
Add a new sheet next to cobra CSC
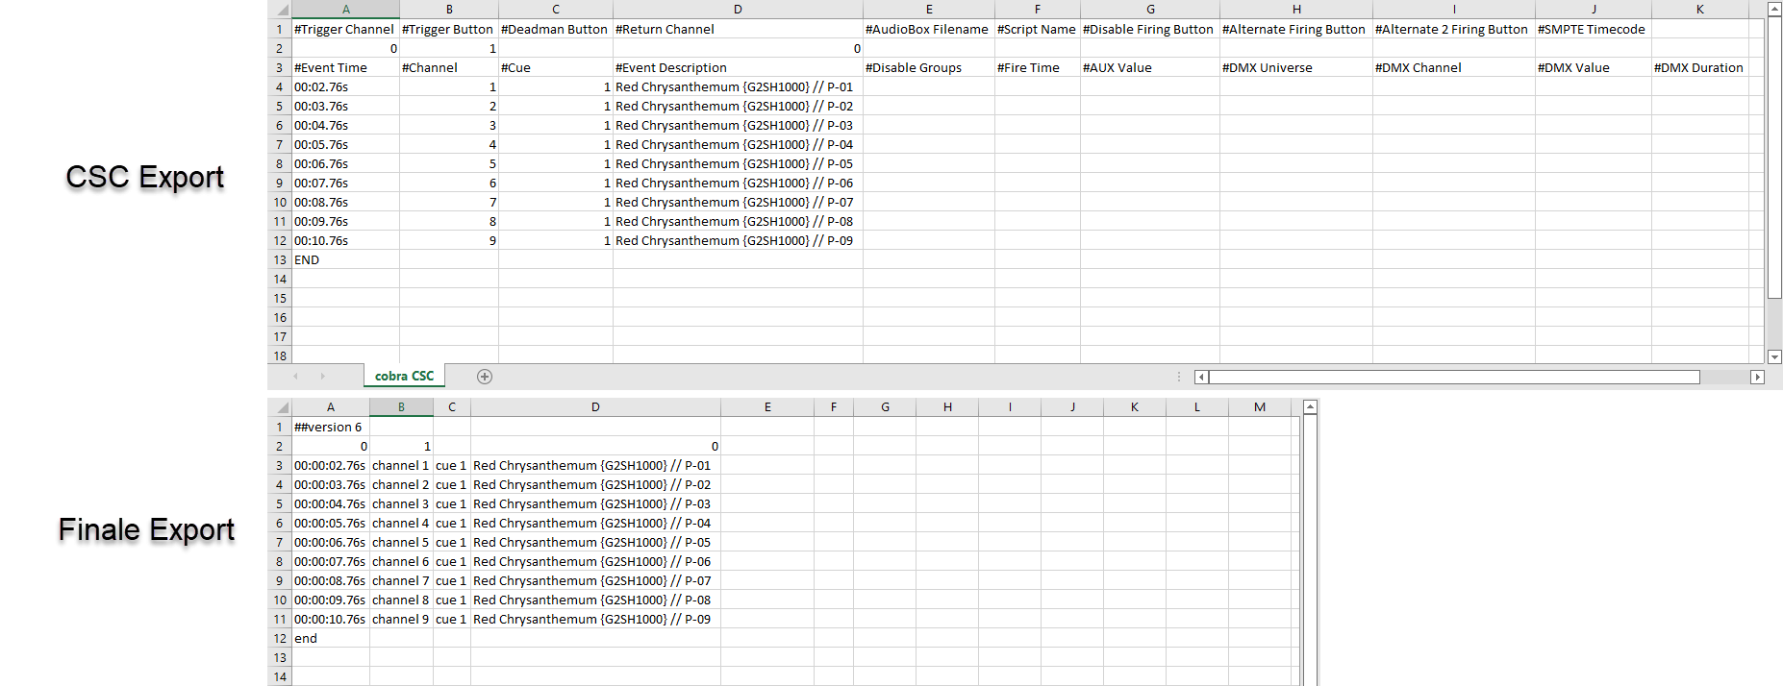pos(485,377)
